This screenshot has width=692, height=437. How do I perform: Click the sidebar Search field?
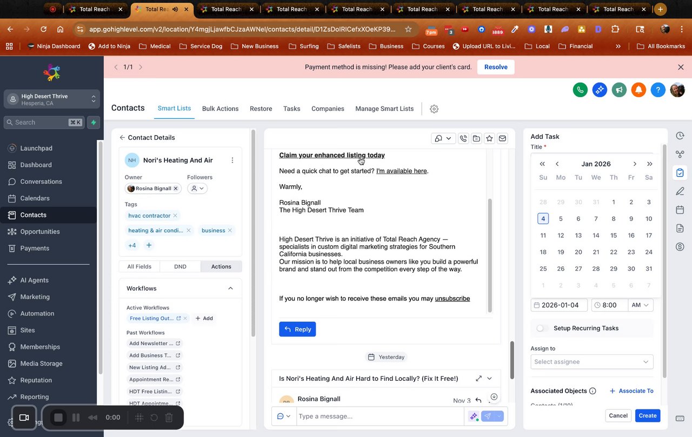pyautogui.click(x=44, y=123)
